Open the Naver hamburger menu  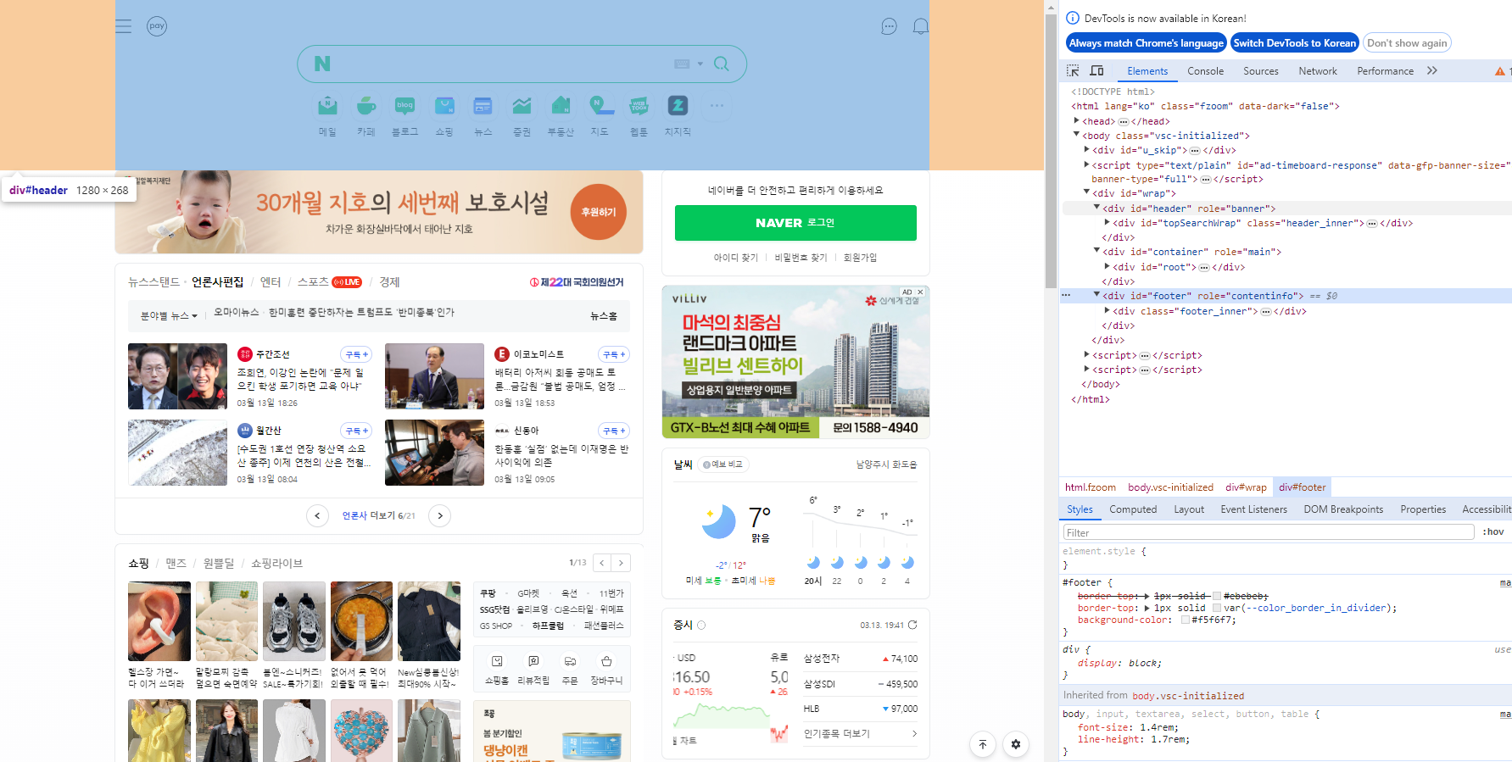tap(124, 26)
